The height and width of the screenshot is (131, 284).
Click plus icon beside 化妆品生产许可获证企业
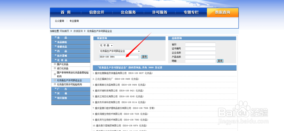(55, 80)
